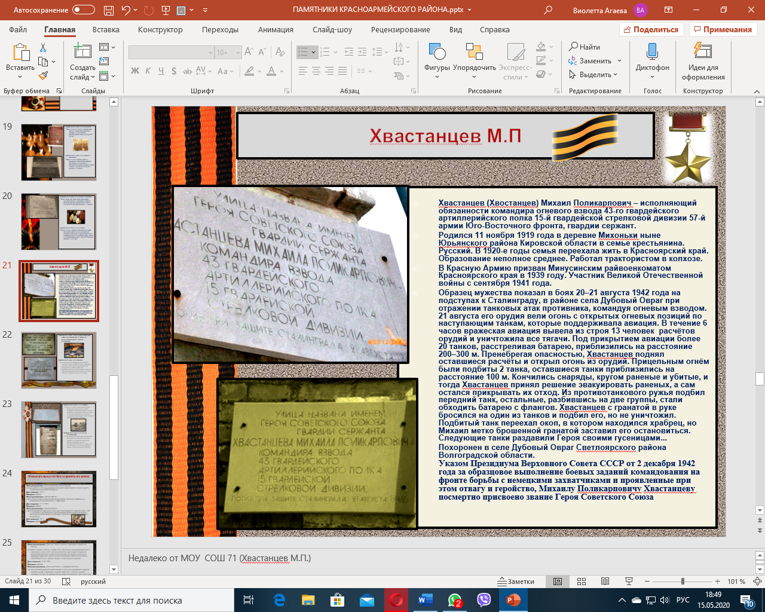Screen dimensions: 765x612
Task: Toggle the AutoSave (Автосохранение) switch
Action: click(83, 10)
